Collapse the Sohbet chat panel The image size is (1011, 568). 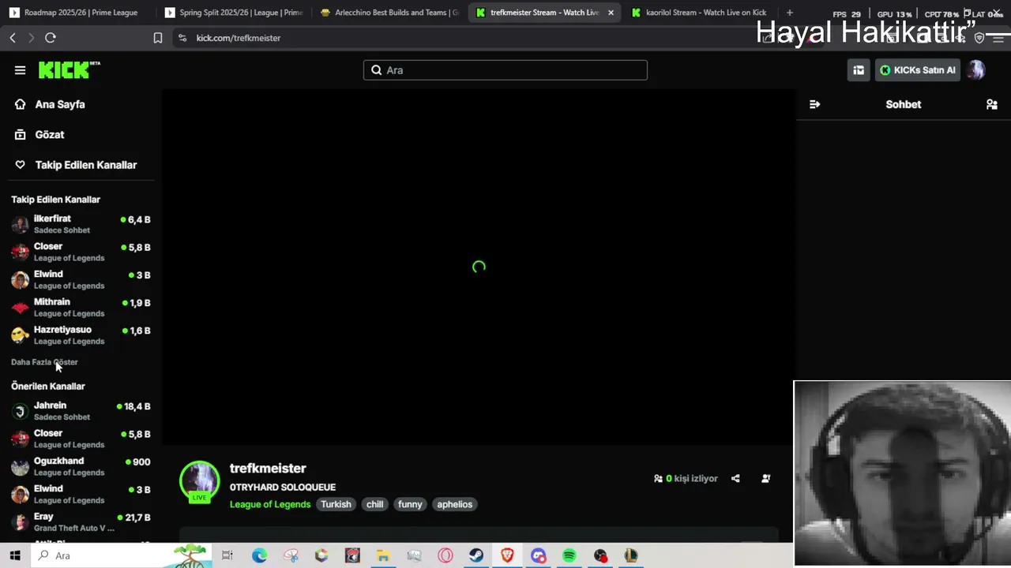(x=814, y=104)
